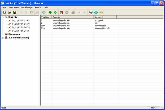The width and height of the screenshot is (165, 110).
Task: Click the domain cell in warenwirtschaft row
Action: point(61,28)
